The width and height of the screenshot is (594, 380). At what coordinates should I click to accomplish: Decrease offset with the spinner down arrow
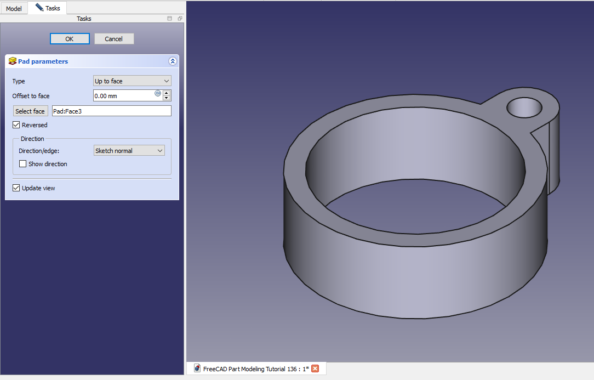tap(167, 98)
